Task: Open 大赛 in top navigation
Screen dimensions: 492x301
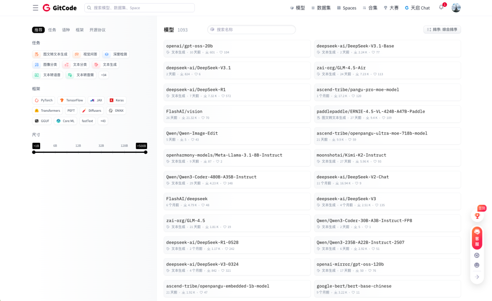Action: point(391,8)
